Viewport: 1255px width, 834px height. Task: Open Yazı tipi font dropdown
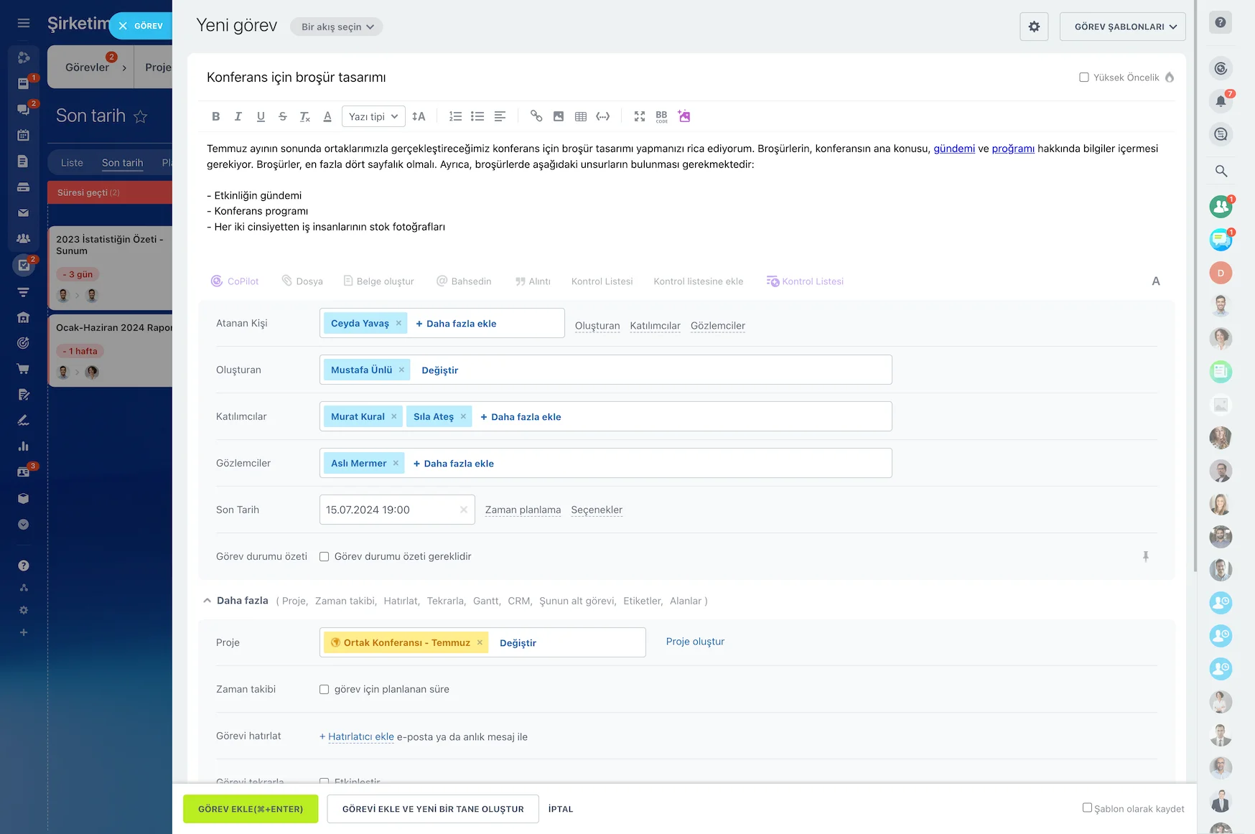[x=373, y=116]
